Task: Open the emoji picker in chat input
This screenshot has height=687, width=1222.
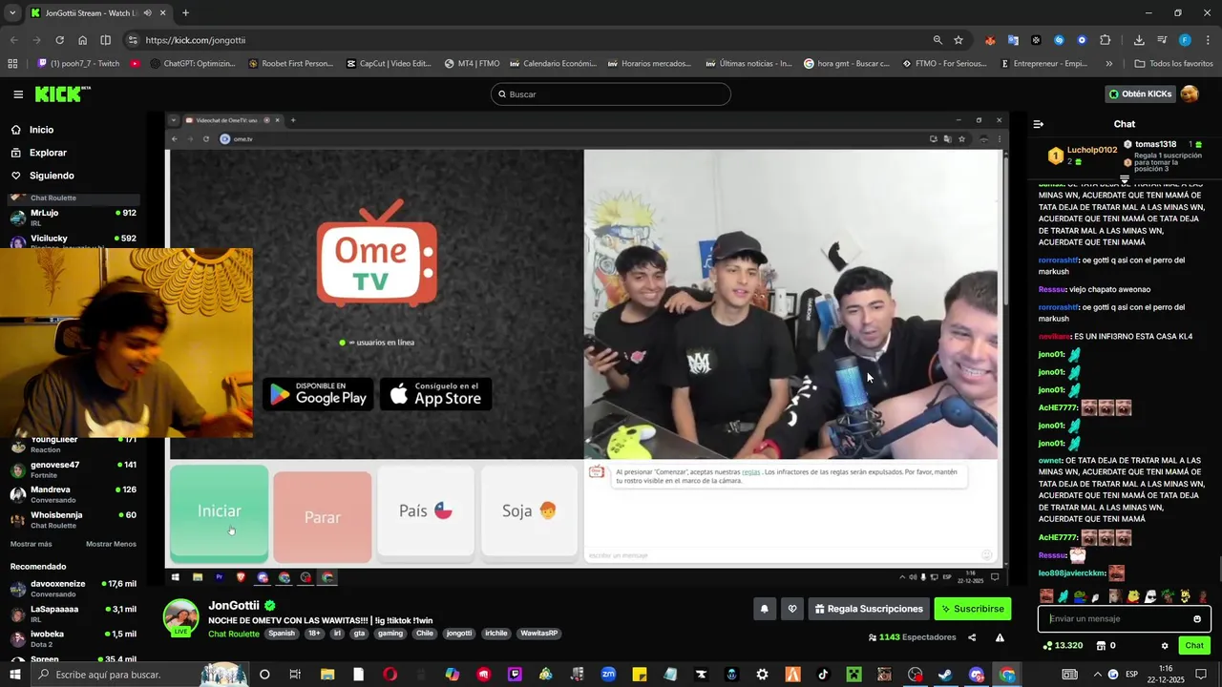Action: point(1197,619)
